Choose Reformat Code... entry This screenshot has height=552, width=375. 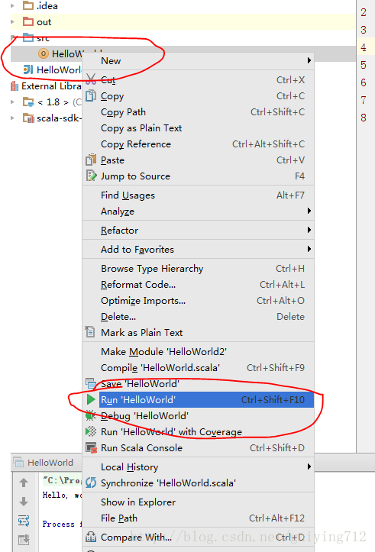[198, 285]
